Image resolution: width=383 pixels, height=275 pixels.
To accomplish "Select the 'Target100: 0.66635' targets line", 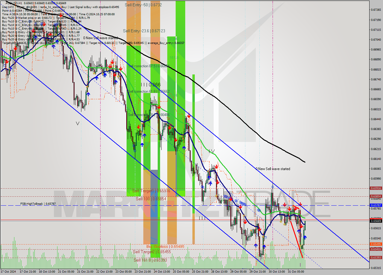I will 93,43.
